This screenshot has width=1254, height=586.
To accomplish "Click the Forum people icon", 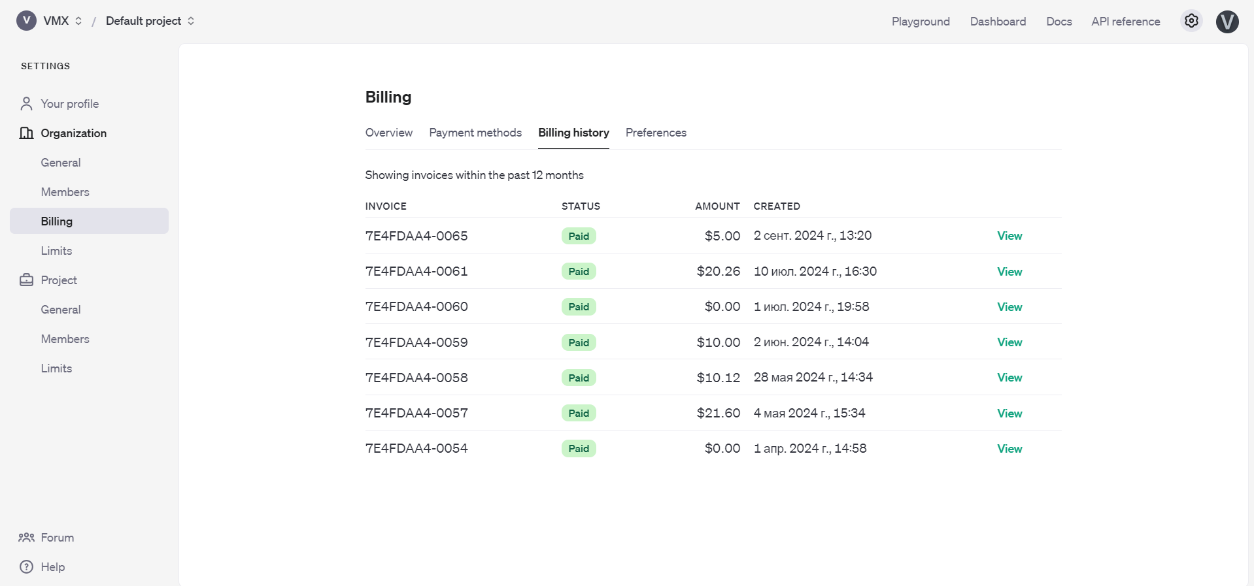I will pyautogui.click(x=26, y=538).
